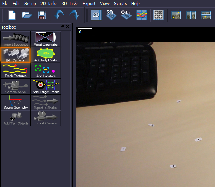Create a new project with blank page icon

[x=12, y=15]
